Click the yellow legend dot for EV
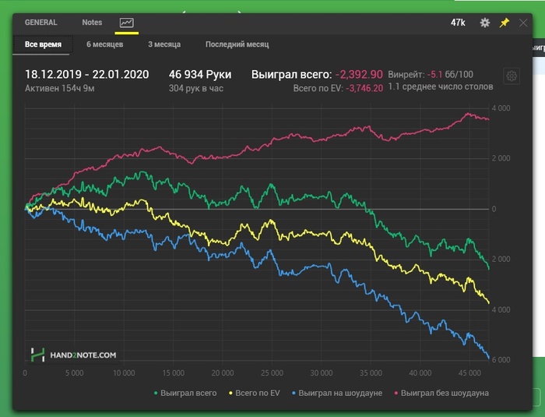Image resolution: width=545 pixels, height=417 pixels. click(x=230, y=394)
